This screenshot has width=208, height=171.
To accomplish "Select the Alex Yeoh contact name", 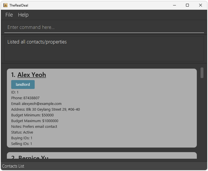I will 32,75.
